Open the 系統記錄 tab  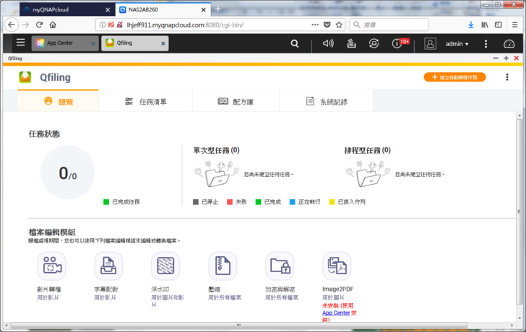pos(326,102)
